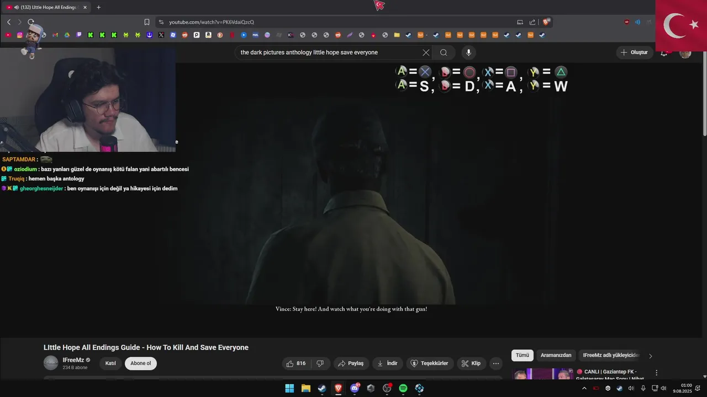Viewport: 707px width, 397px height.
Task: Open Steam from the taskbar
Action: point(322,388)
